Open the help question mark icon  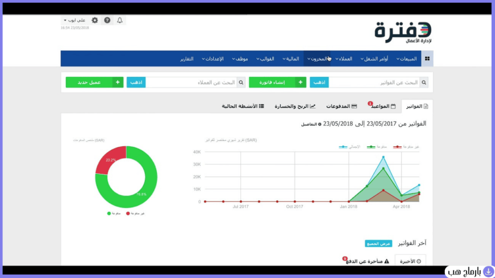(107, 20)
